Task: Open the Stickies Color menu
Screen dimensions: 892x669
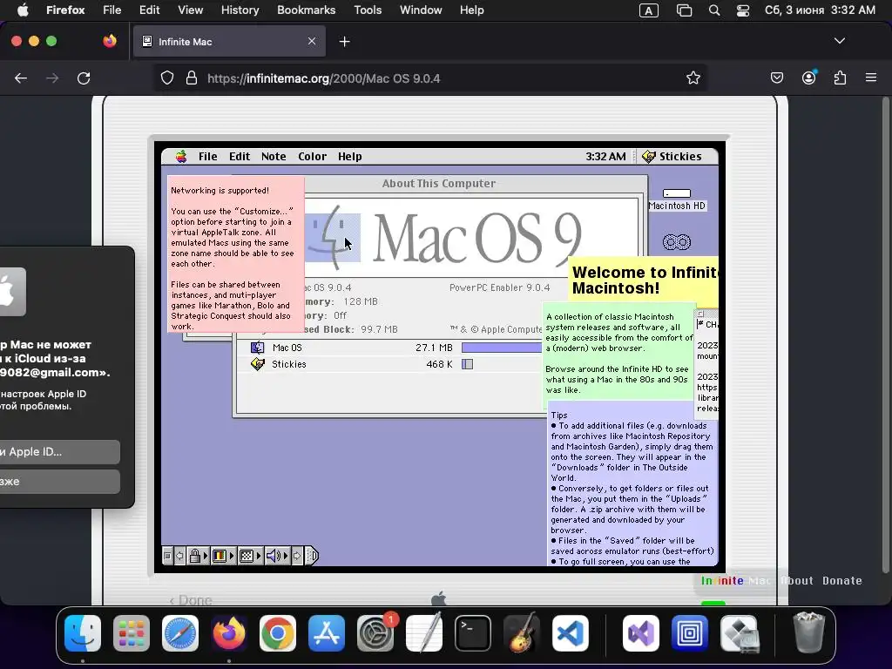Action: coord(313,157)
